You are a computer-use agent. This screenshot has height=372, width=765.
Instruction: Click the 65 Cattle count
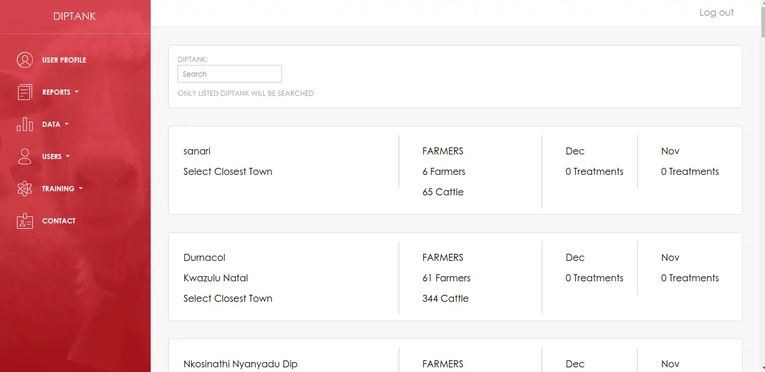[443, 192]
